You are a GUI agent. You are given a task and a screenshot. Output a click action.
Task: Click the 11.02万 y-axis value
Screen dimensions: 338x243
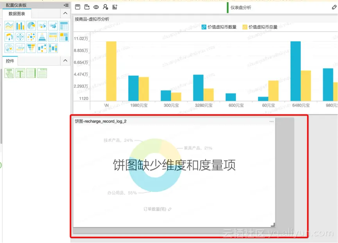(81, 39)
